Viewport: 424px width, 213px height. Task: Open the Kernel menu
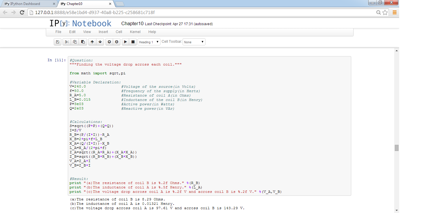click(x=135, y=32)
